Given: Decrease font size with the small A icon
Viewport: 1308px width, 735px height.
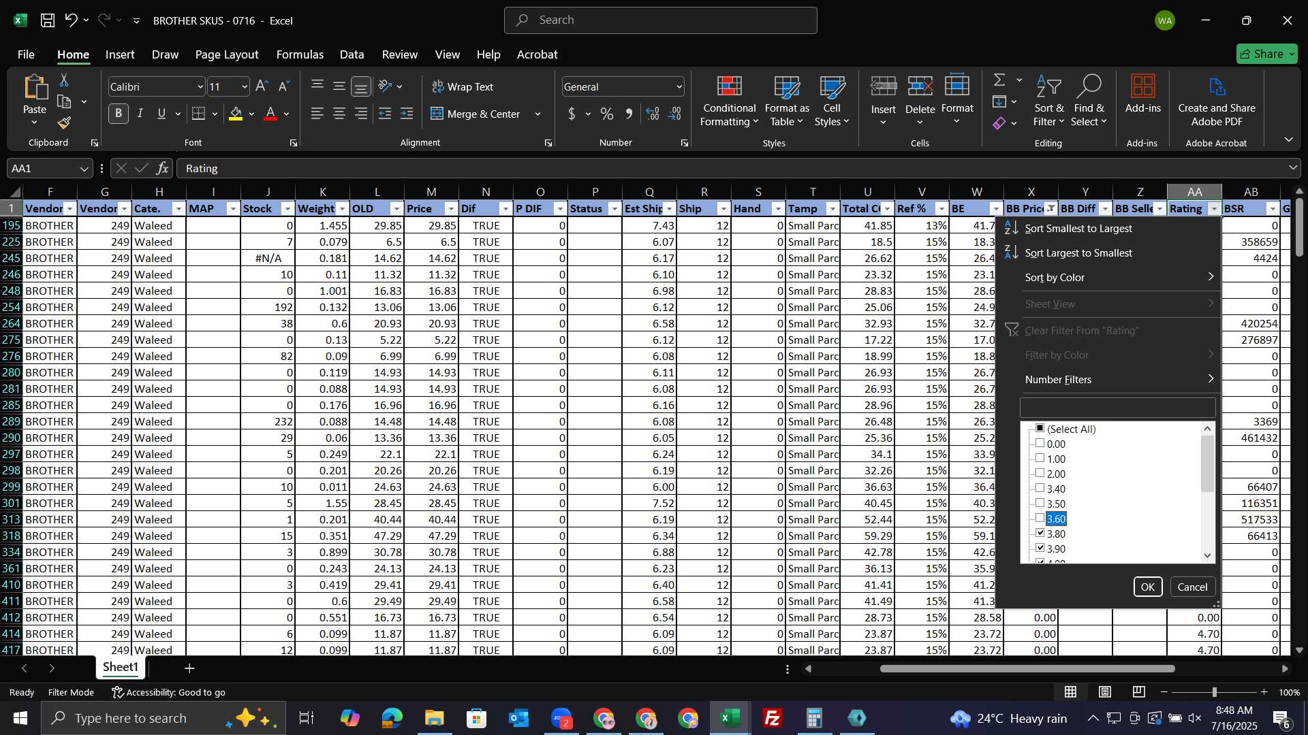Looking at the screenshot, I should point(284,86).
